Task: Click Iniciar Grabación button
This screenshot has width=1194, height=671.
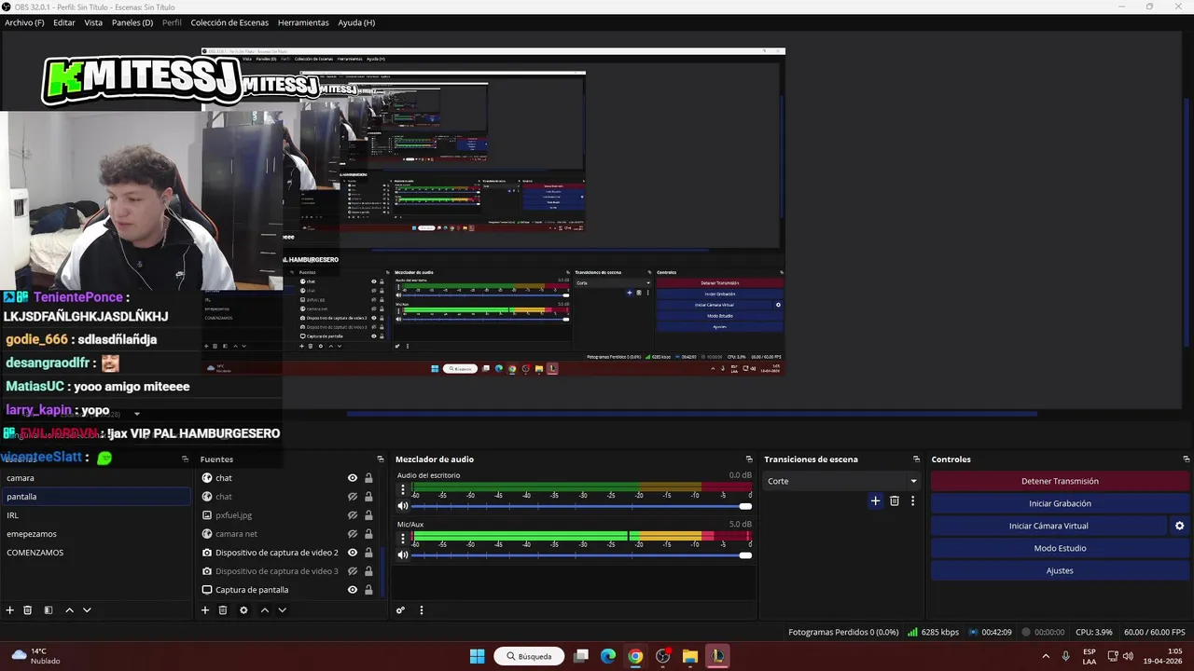Action: click(x=1060, y=503)
